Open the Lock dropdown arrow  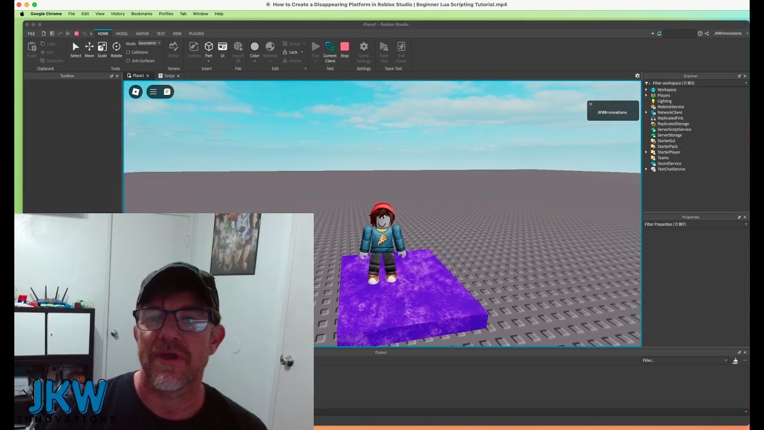click(x=302, y=52)
